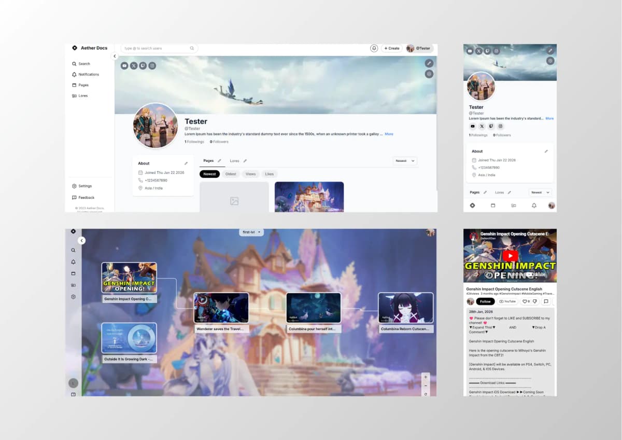The width and height of the screenshot is (622, 440).
Task: Tap the home logo in the mobile bottom bar
Action: (x=472, y=205)
